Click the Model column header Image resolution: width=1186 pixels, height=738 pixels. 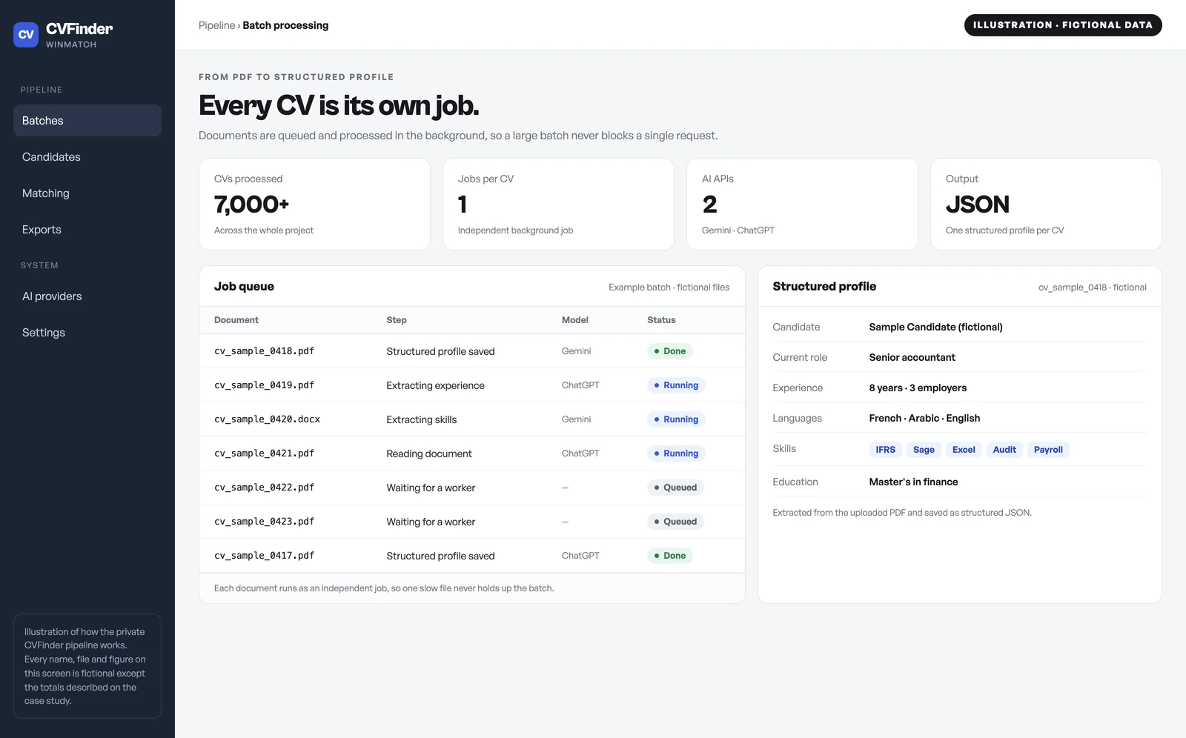coord(575,320)
